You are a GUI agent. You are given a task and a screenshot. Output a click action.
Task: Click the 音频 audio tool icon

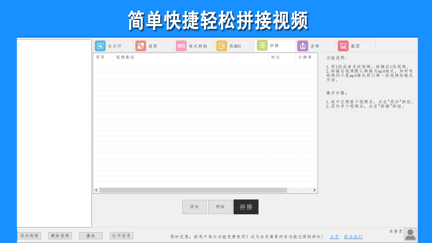pyautogui.click(x=303, y=46)
